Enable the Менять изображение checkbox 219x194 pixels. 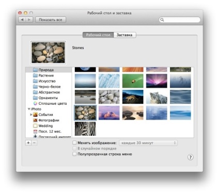74,143
